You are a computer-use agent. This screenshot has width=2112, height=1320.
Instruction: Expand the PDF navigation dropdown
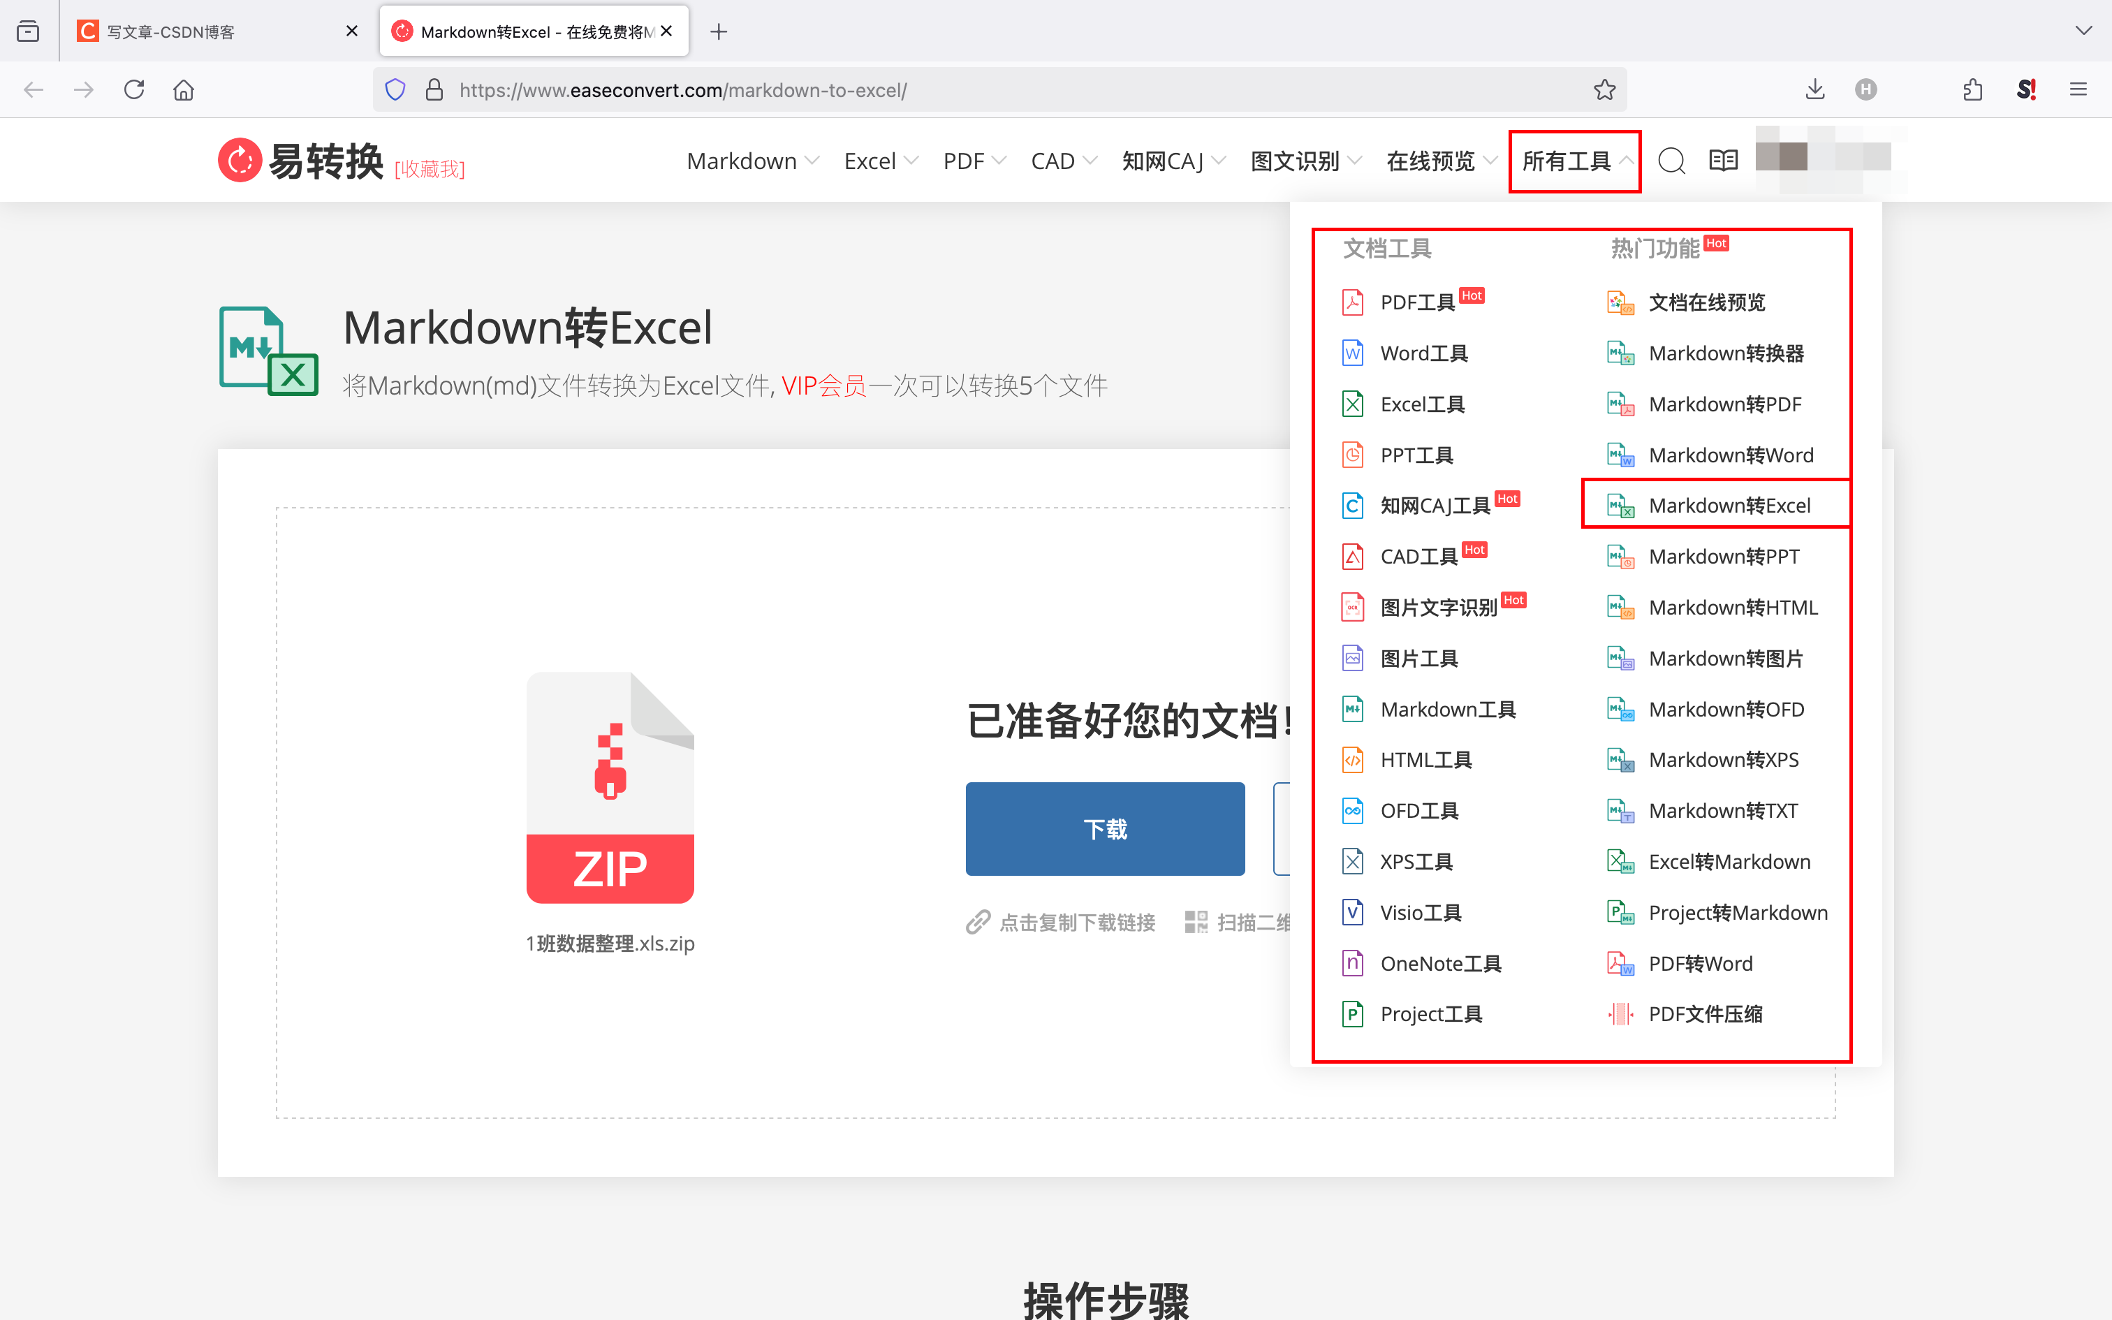(974, 161)
